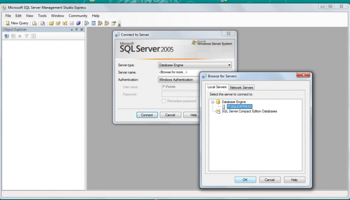
Task: Open the Community menu
Action: point(78,16)
